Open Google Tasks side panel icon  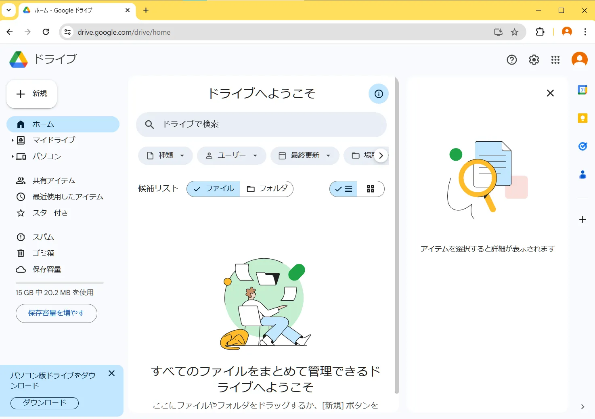[x=582, y=146]
